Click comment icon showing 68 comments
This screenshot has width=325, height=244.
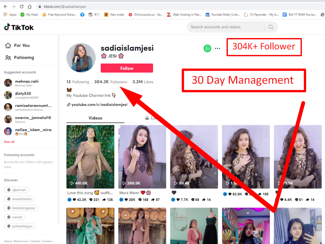click(193, 200)
